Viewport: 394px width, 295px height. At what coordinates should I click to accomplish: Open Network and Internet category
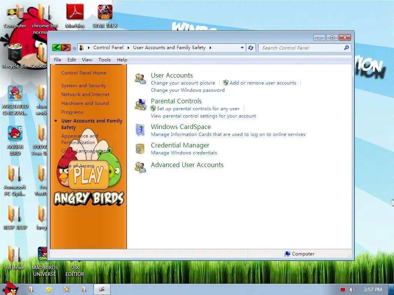tap(85, 94)
